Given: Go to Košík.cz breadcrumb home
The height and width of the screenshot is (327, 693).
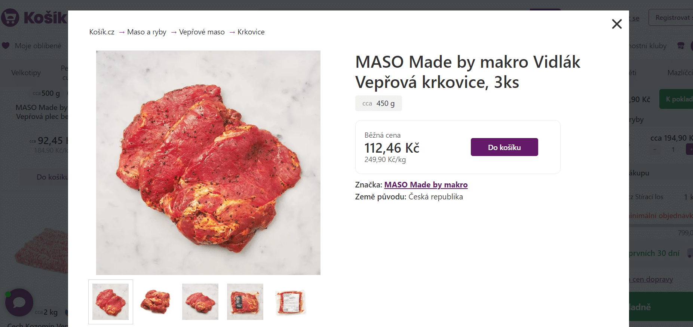Looking at the screenshot, I should [x=102, y=32].
